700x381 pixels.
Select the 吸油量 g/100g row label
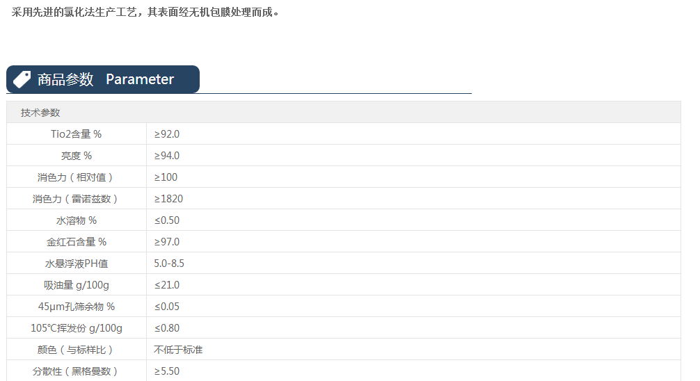77,285
